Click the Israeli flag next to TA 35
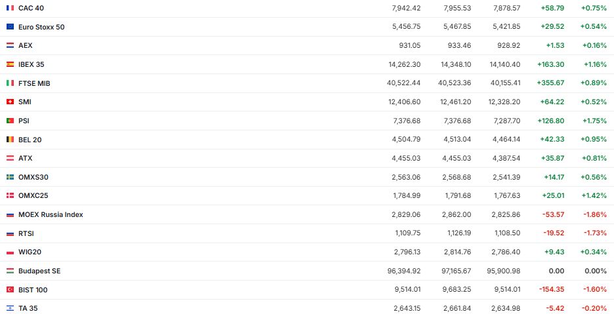Viewport: 614px width, 314px height. pos(10,308)
